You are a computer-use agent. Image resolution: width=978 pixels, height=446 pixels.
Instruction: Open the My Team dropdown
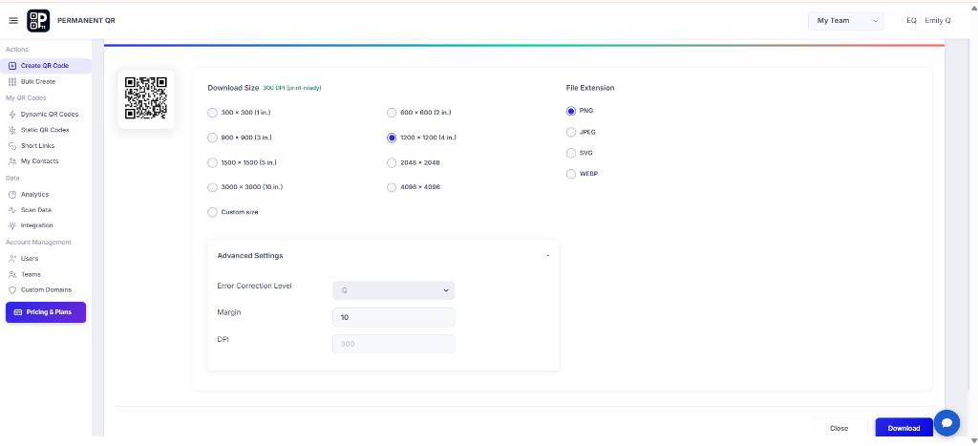click(846, 21)
